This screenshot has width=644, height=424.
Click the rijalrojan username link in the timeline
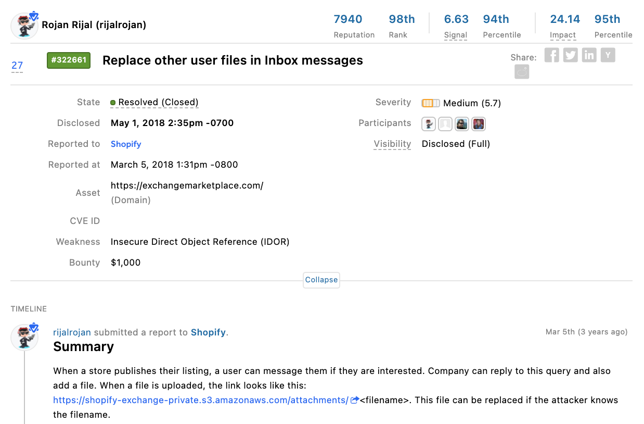click(x=73, y=332)
